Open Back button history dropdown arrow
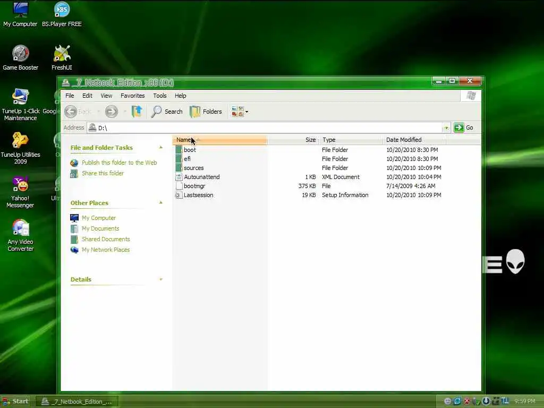The image size is (544, 408). [x=98, y=112]
